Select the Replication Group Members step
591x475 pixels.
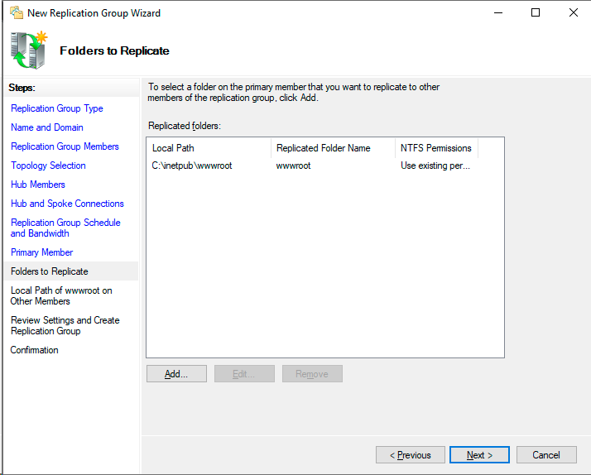65,146
